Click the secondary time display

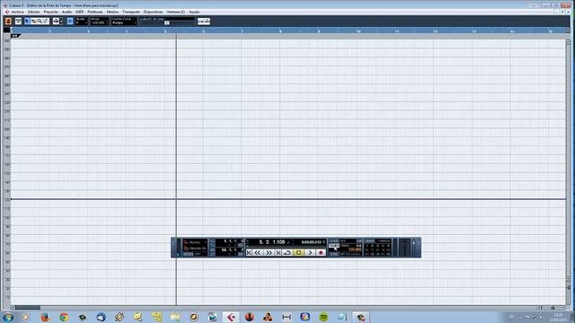point(312,242)
